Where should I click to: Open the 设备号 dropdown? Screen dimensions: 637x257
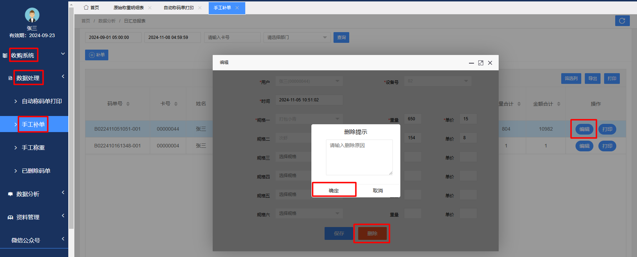[438, 81]
